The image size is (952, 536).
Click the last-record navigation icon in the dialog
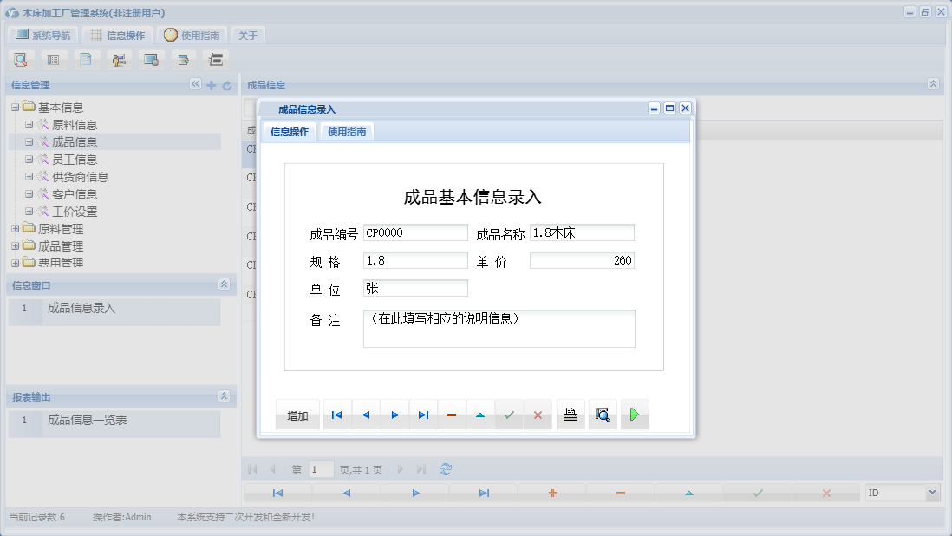coord(423,415)
